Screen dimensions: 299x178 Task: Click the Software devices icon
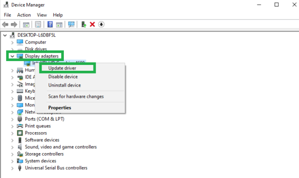(x=20, y=140)
